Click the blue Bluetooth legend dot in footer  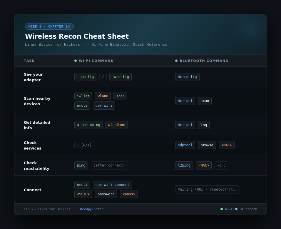(x=236, y=209)
